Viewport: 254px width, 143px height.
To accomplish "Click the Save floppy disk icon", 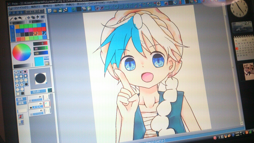I will [x=60, y=10].
